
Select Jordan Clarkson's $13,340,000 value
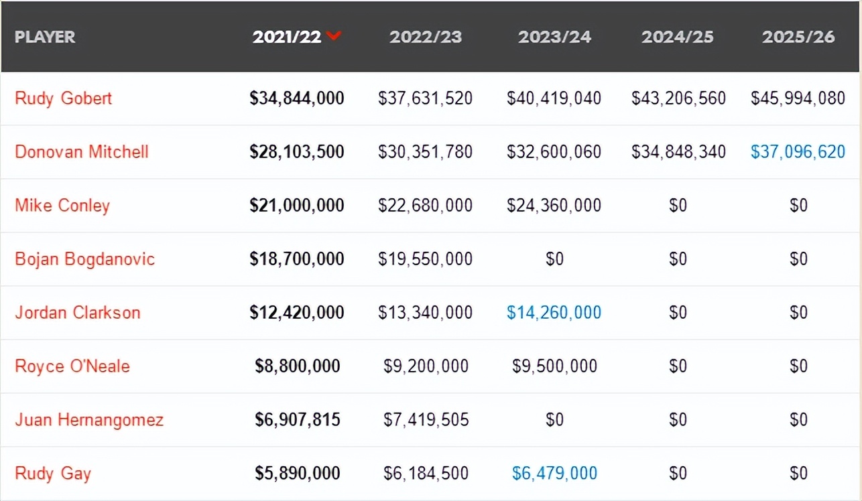point(426,313)
